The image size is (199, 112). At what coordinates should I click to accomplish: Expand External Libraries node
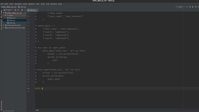point(3,25)
